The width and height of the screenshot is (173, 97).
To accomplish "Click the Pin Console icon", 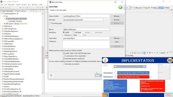I will (x=147, y=53).
